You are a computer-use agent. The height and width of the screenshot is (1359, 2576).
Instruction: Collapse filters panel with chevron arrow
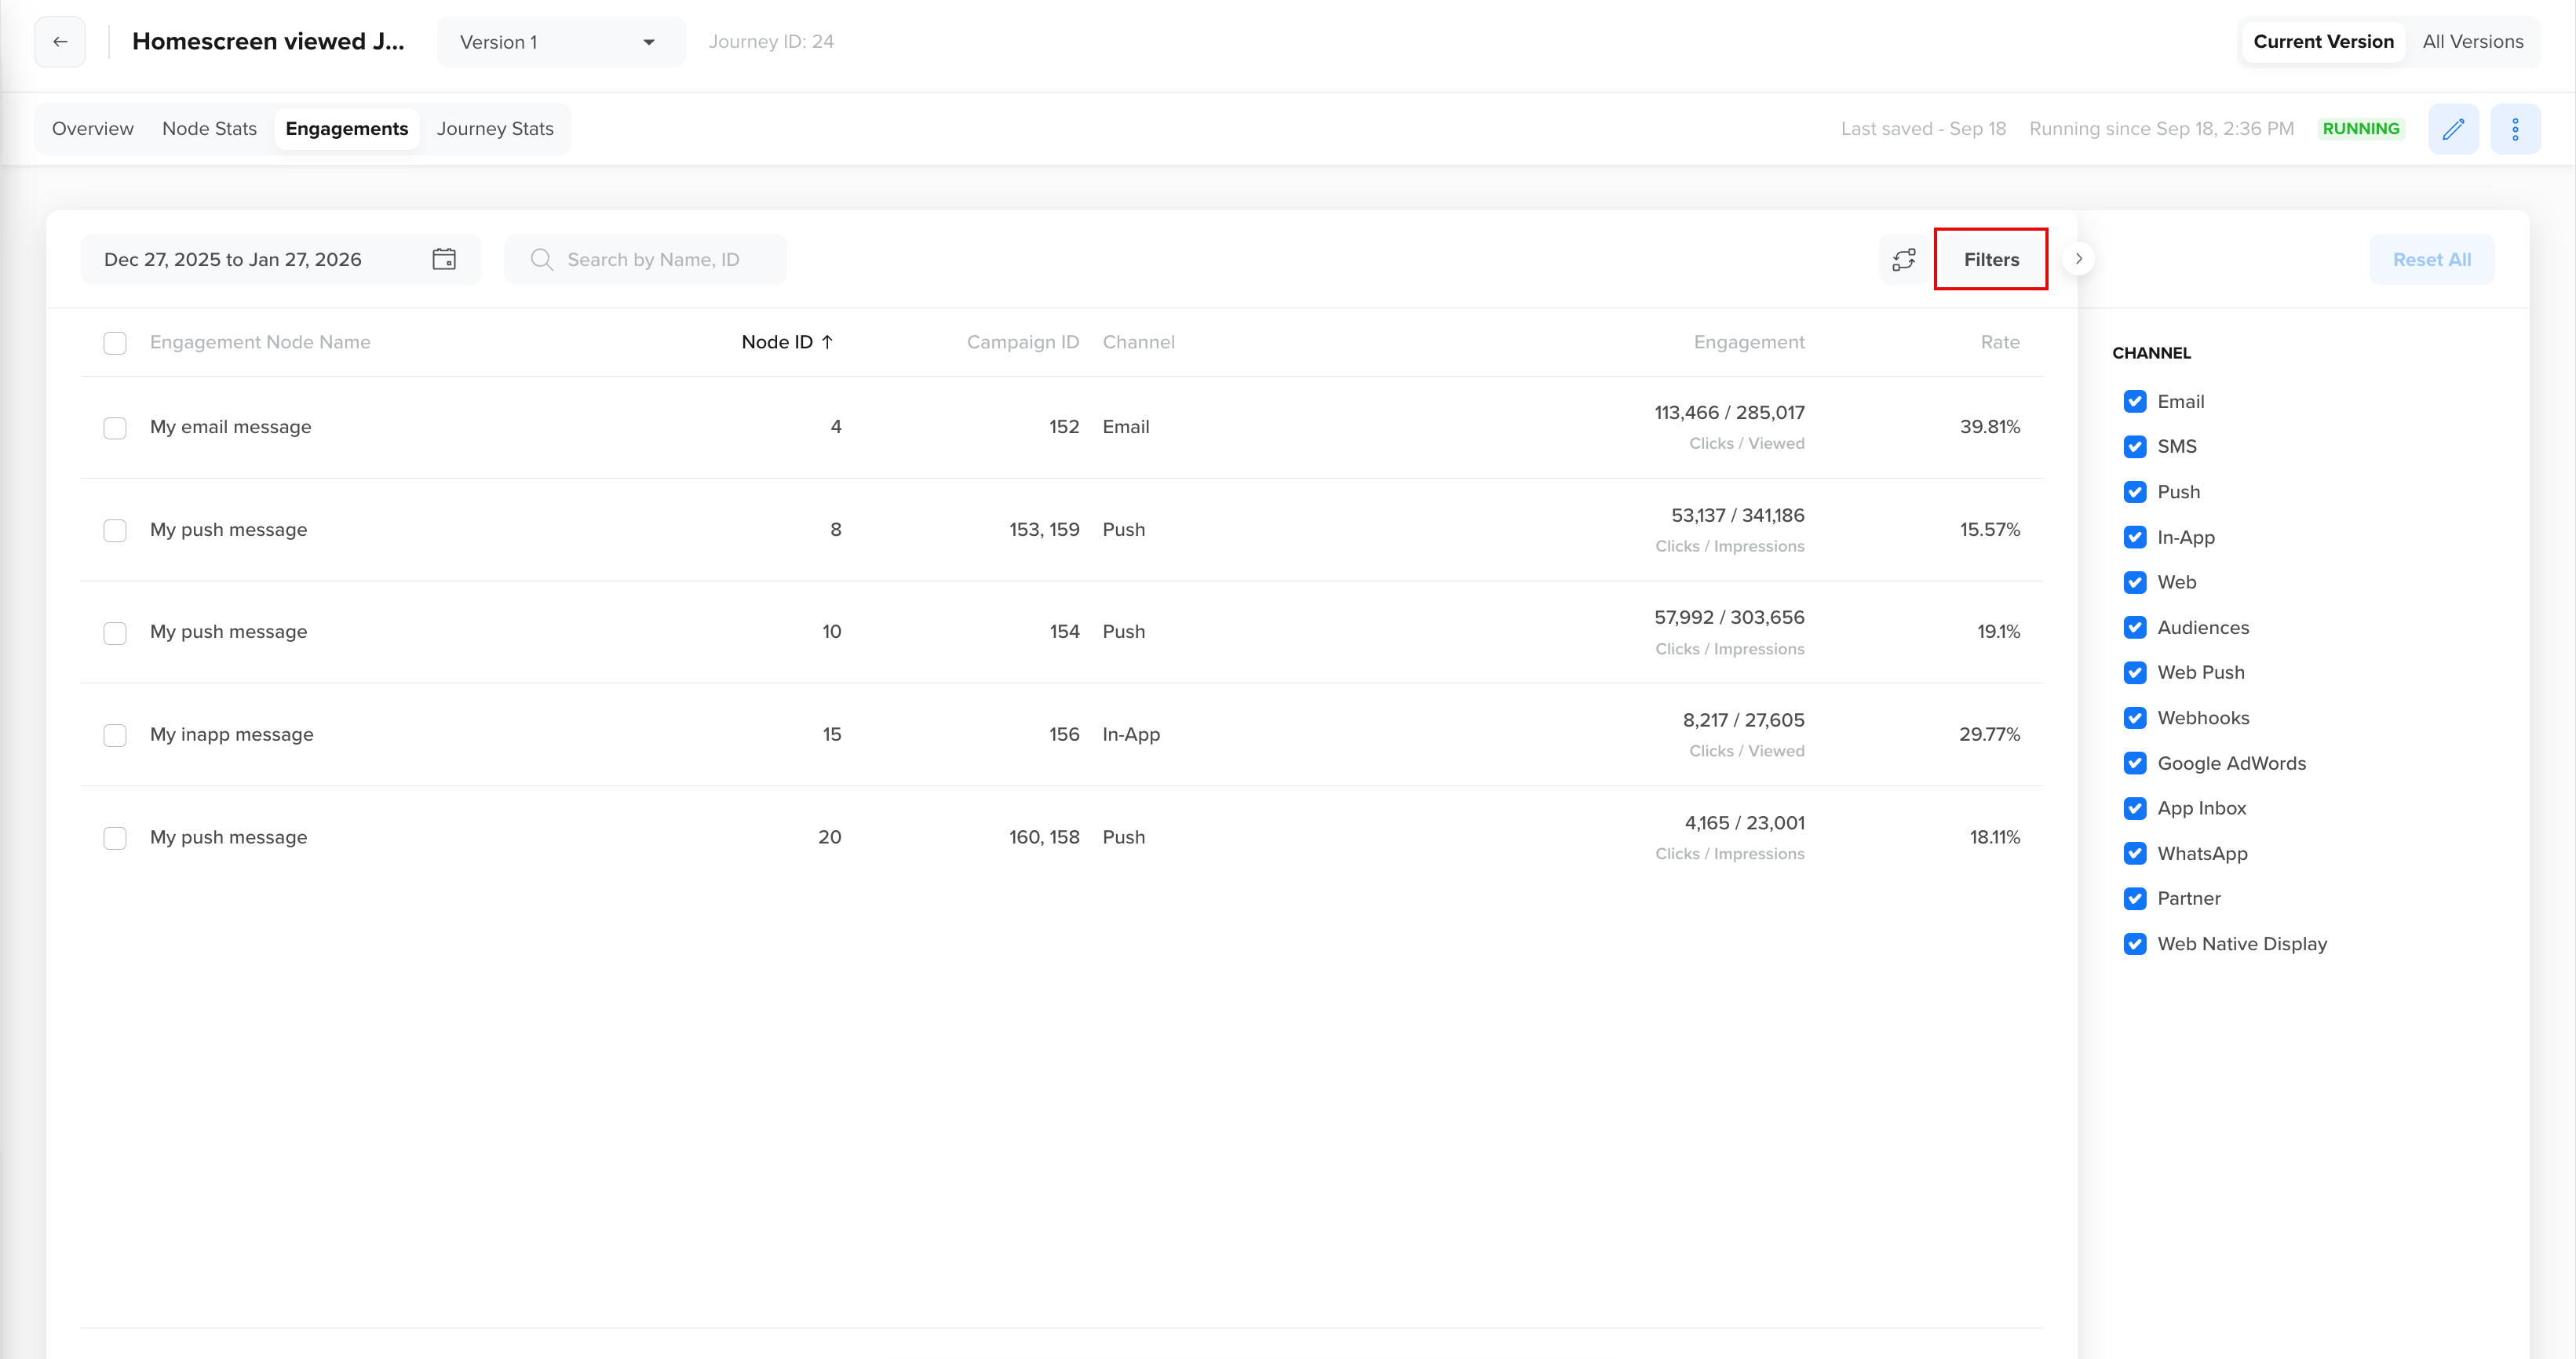pyautogui.click(x=2078, y=259)
